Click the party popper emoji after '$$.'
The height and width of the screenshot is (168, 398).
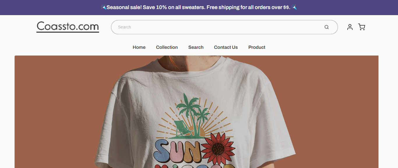tap(294, 7)
